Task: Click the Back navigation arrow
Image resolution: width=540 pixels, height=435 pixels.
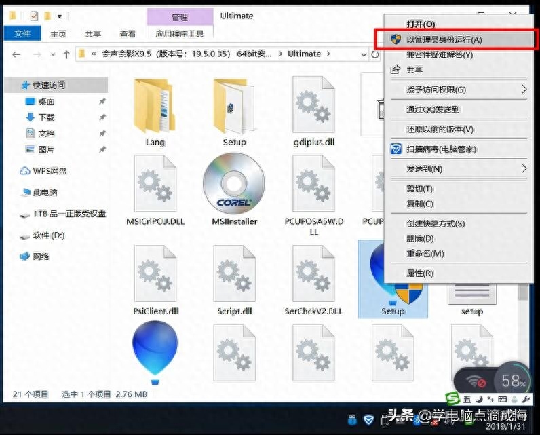Action: click(x=16, y=54)
